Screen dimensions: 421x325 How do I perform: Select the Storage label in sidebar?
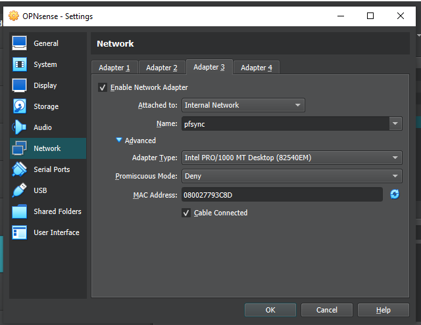(46, 106)
